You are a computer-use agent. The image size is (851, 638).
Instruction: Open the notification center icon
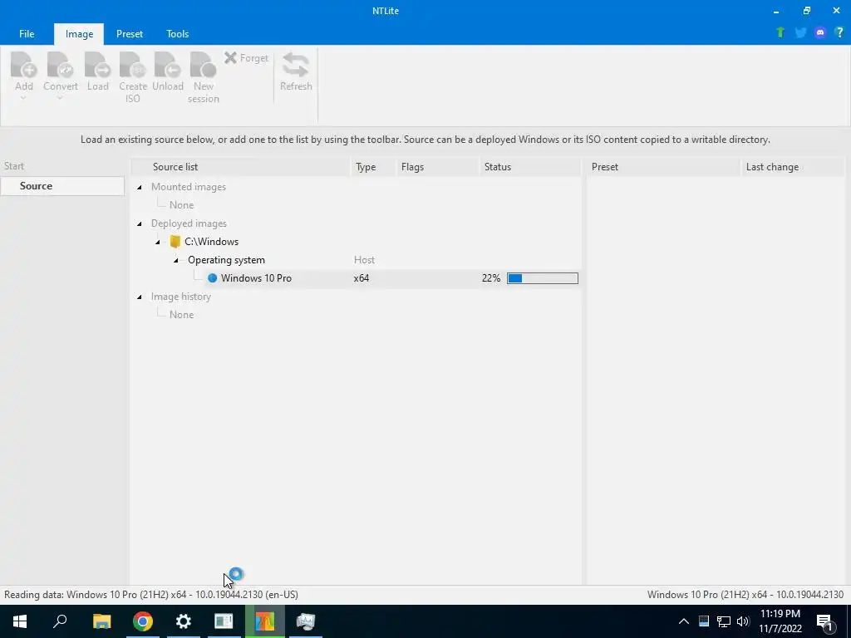click(x=825, y=622)
